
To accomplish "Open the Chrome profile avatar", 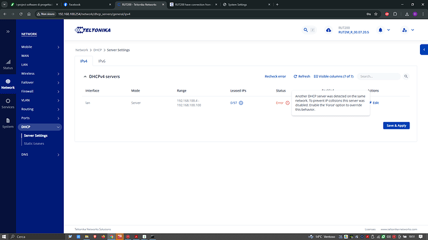I will [415, 14].
